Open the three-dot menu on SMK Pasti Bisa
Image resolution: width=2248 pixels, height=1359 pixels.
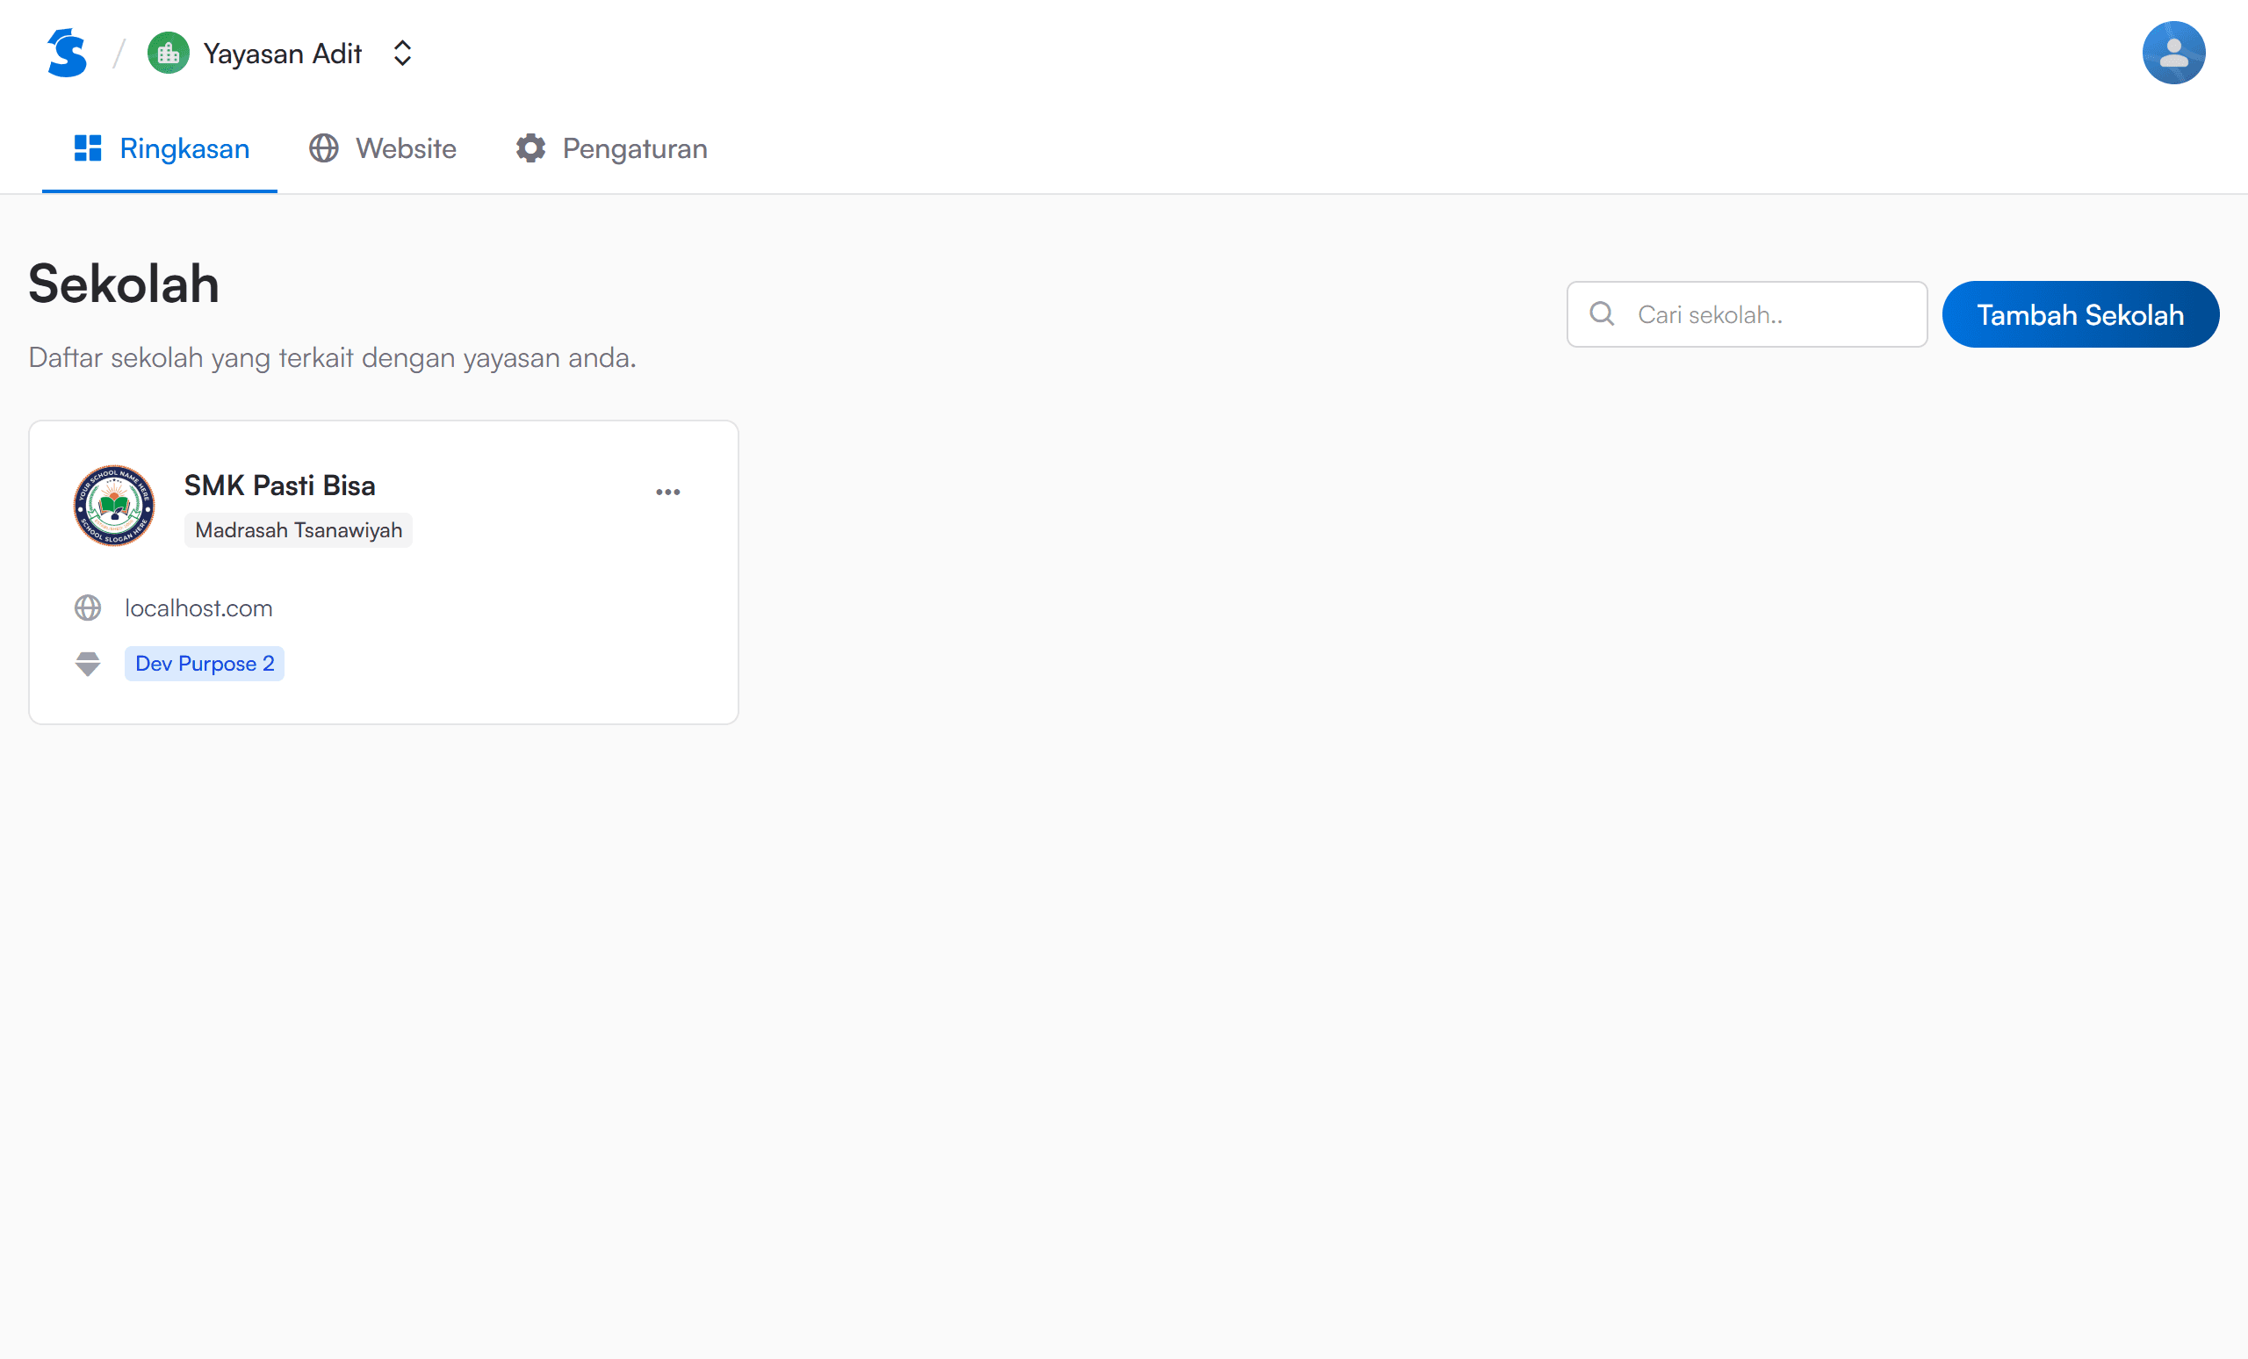click(666, 492)
